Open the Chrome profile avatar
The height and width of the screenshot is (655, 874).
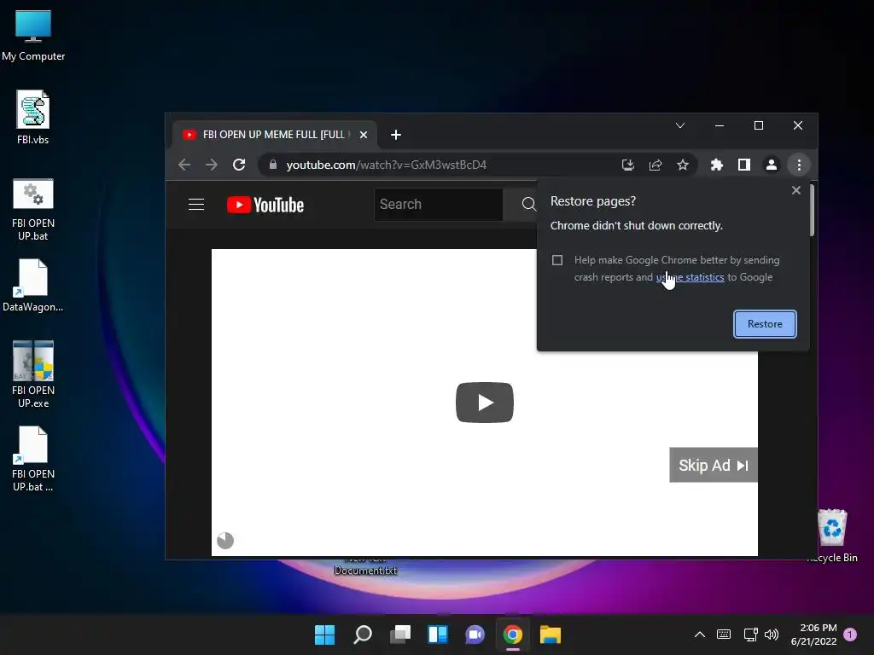pos(772,165)
